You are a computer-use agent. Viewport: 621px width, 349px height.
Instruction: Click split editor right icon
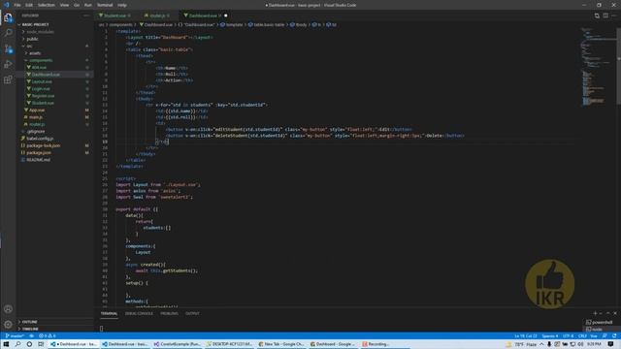pos(605,16)
